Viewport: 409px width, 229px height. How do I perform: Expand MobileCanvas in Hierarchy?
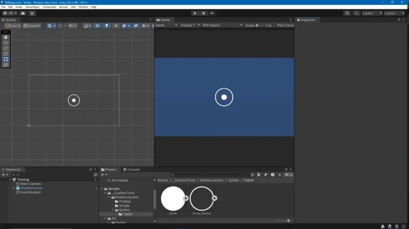(14, 188)
